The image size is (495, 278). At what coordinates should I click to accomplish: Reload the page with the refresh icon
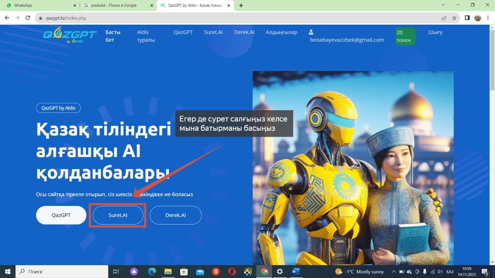[x=28, y=18]
